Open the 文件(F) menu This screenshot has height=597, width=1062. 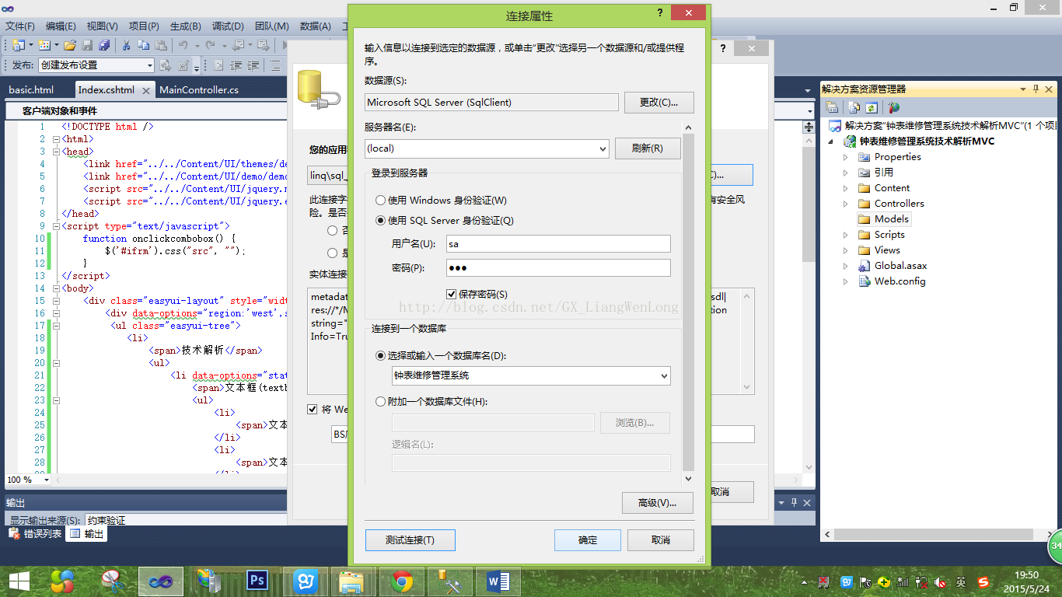tap(20, 26)
